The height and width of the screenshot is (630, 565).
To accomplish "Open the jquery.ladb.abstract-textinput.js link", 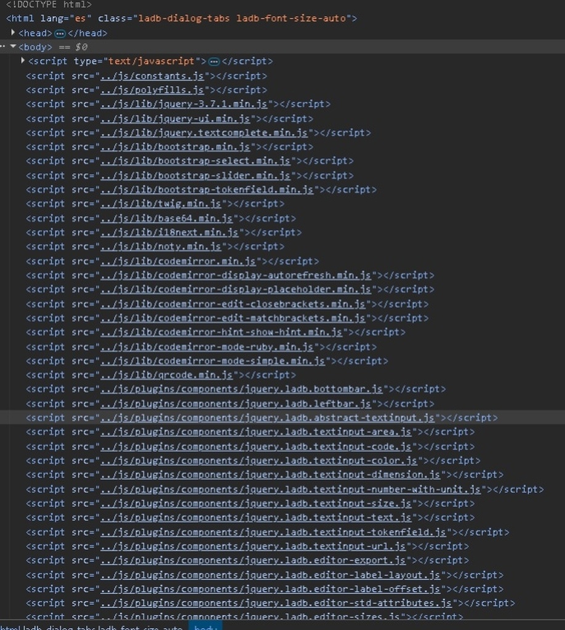I will (x=267, y=418).
